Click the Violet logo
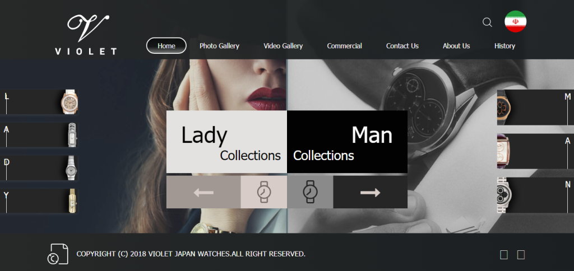574x271 pixels. tap(86, 35)
